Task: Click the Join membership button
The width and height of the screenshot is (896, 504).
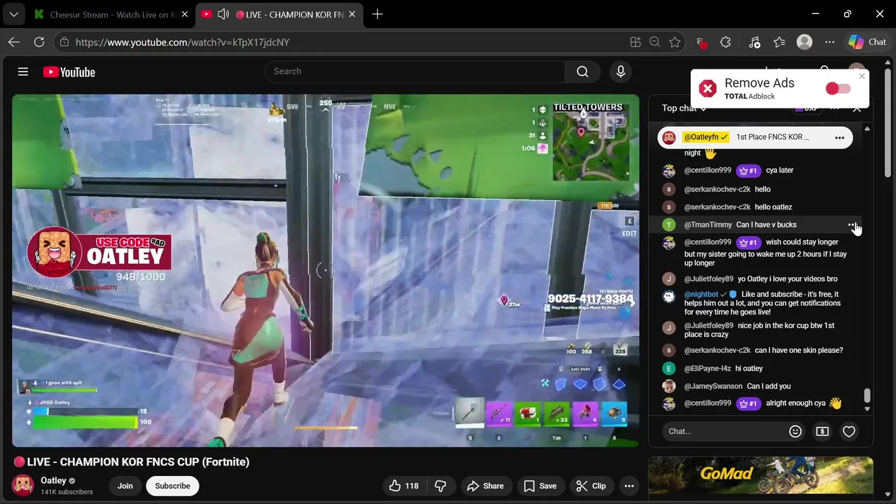Action: point(125,486)
